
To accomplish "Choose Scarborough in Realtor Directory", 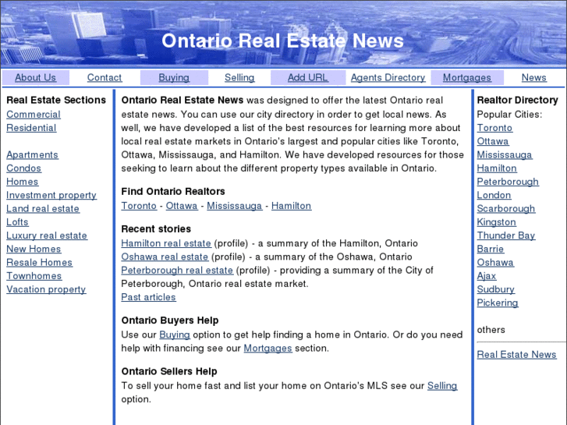I will (506, 209).
